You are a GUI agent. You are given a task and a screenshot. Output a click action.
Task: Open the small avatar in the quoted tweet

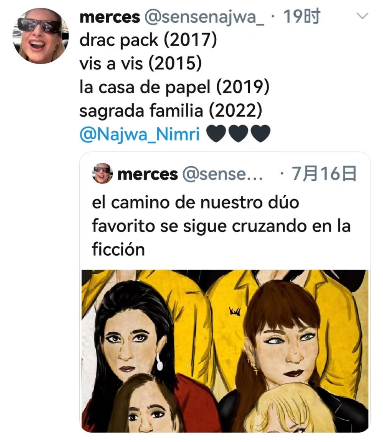click(x=102, y=173)
